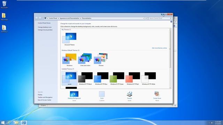Click the magnifier icon in Search Control Panel
This screenshot has width=223, height=125.
(171, 18)
